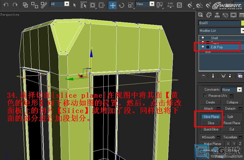Viewport: 244px width, 160px height.
Task: Select the Select and Link tool
Action: [25, 5]
